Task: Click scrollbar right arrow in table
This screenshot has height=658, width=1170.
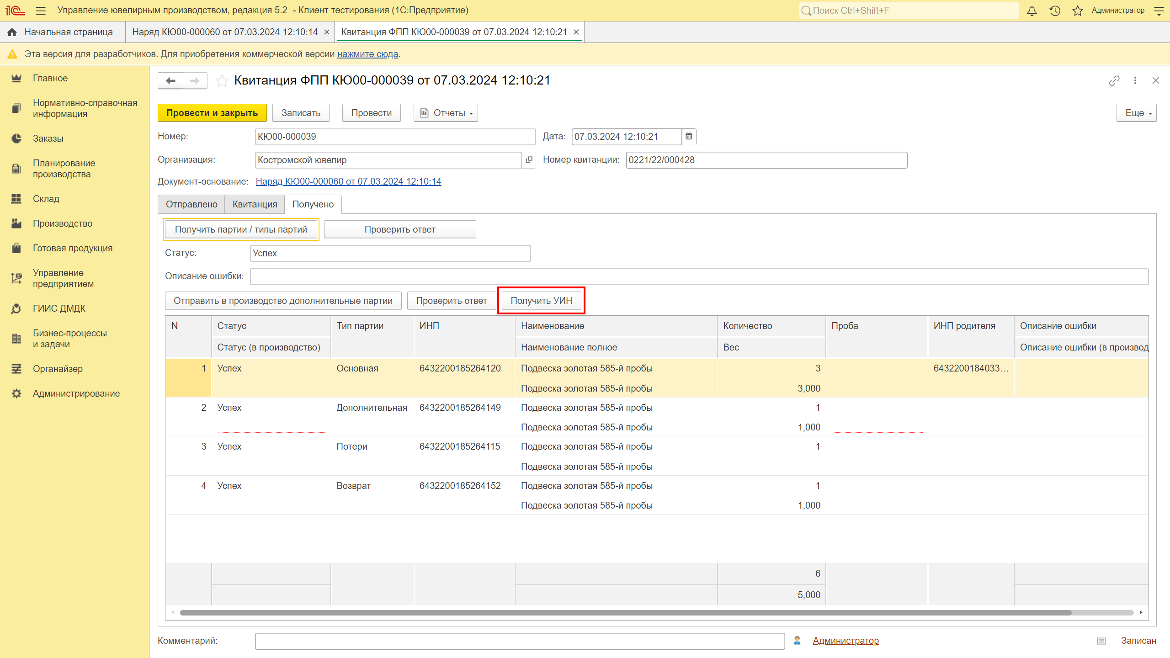Action: 1141,612
